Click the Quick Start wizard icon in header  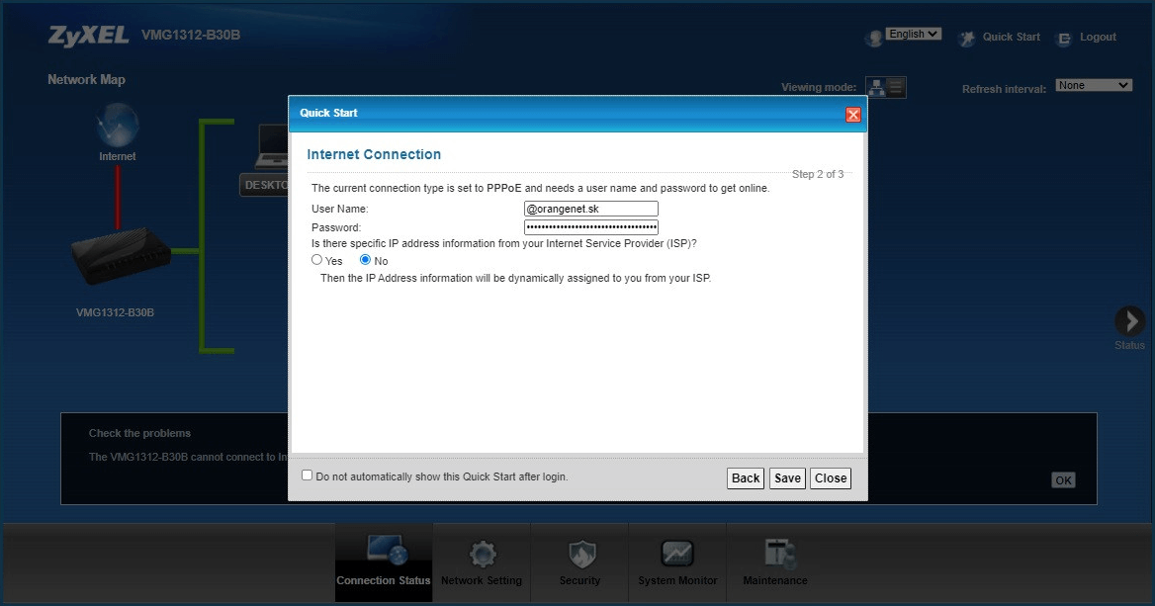pos(966,39)
